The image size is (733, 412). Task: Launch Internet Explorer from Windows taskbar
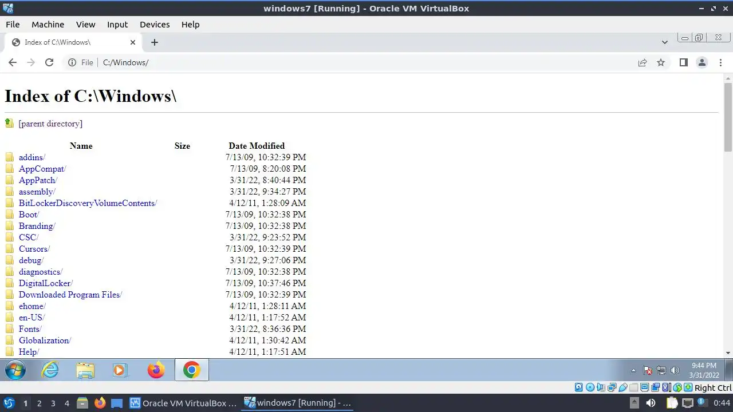(x=50, y=370)
